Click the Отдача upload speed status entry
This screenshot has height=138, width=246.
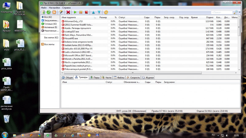[212, 111]
